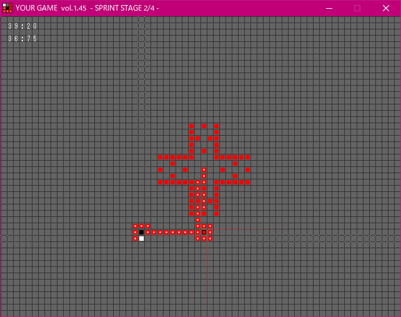
Task: Click the white square on the grid
Action: click(x=141, y=239)
